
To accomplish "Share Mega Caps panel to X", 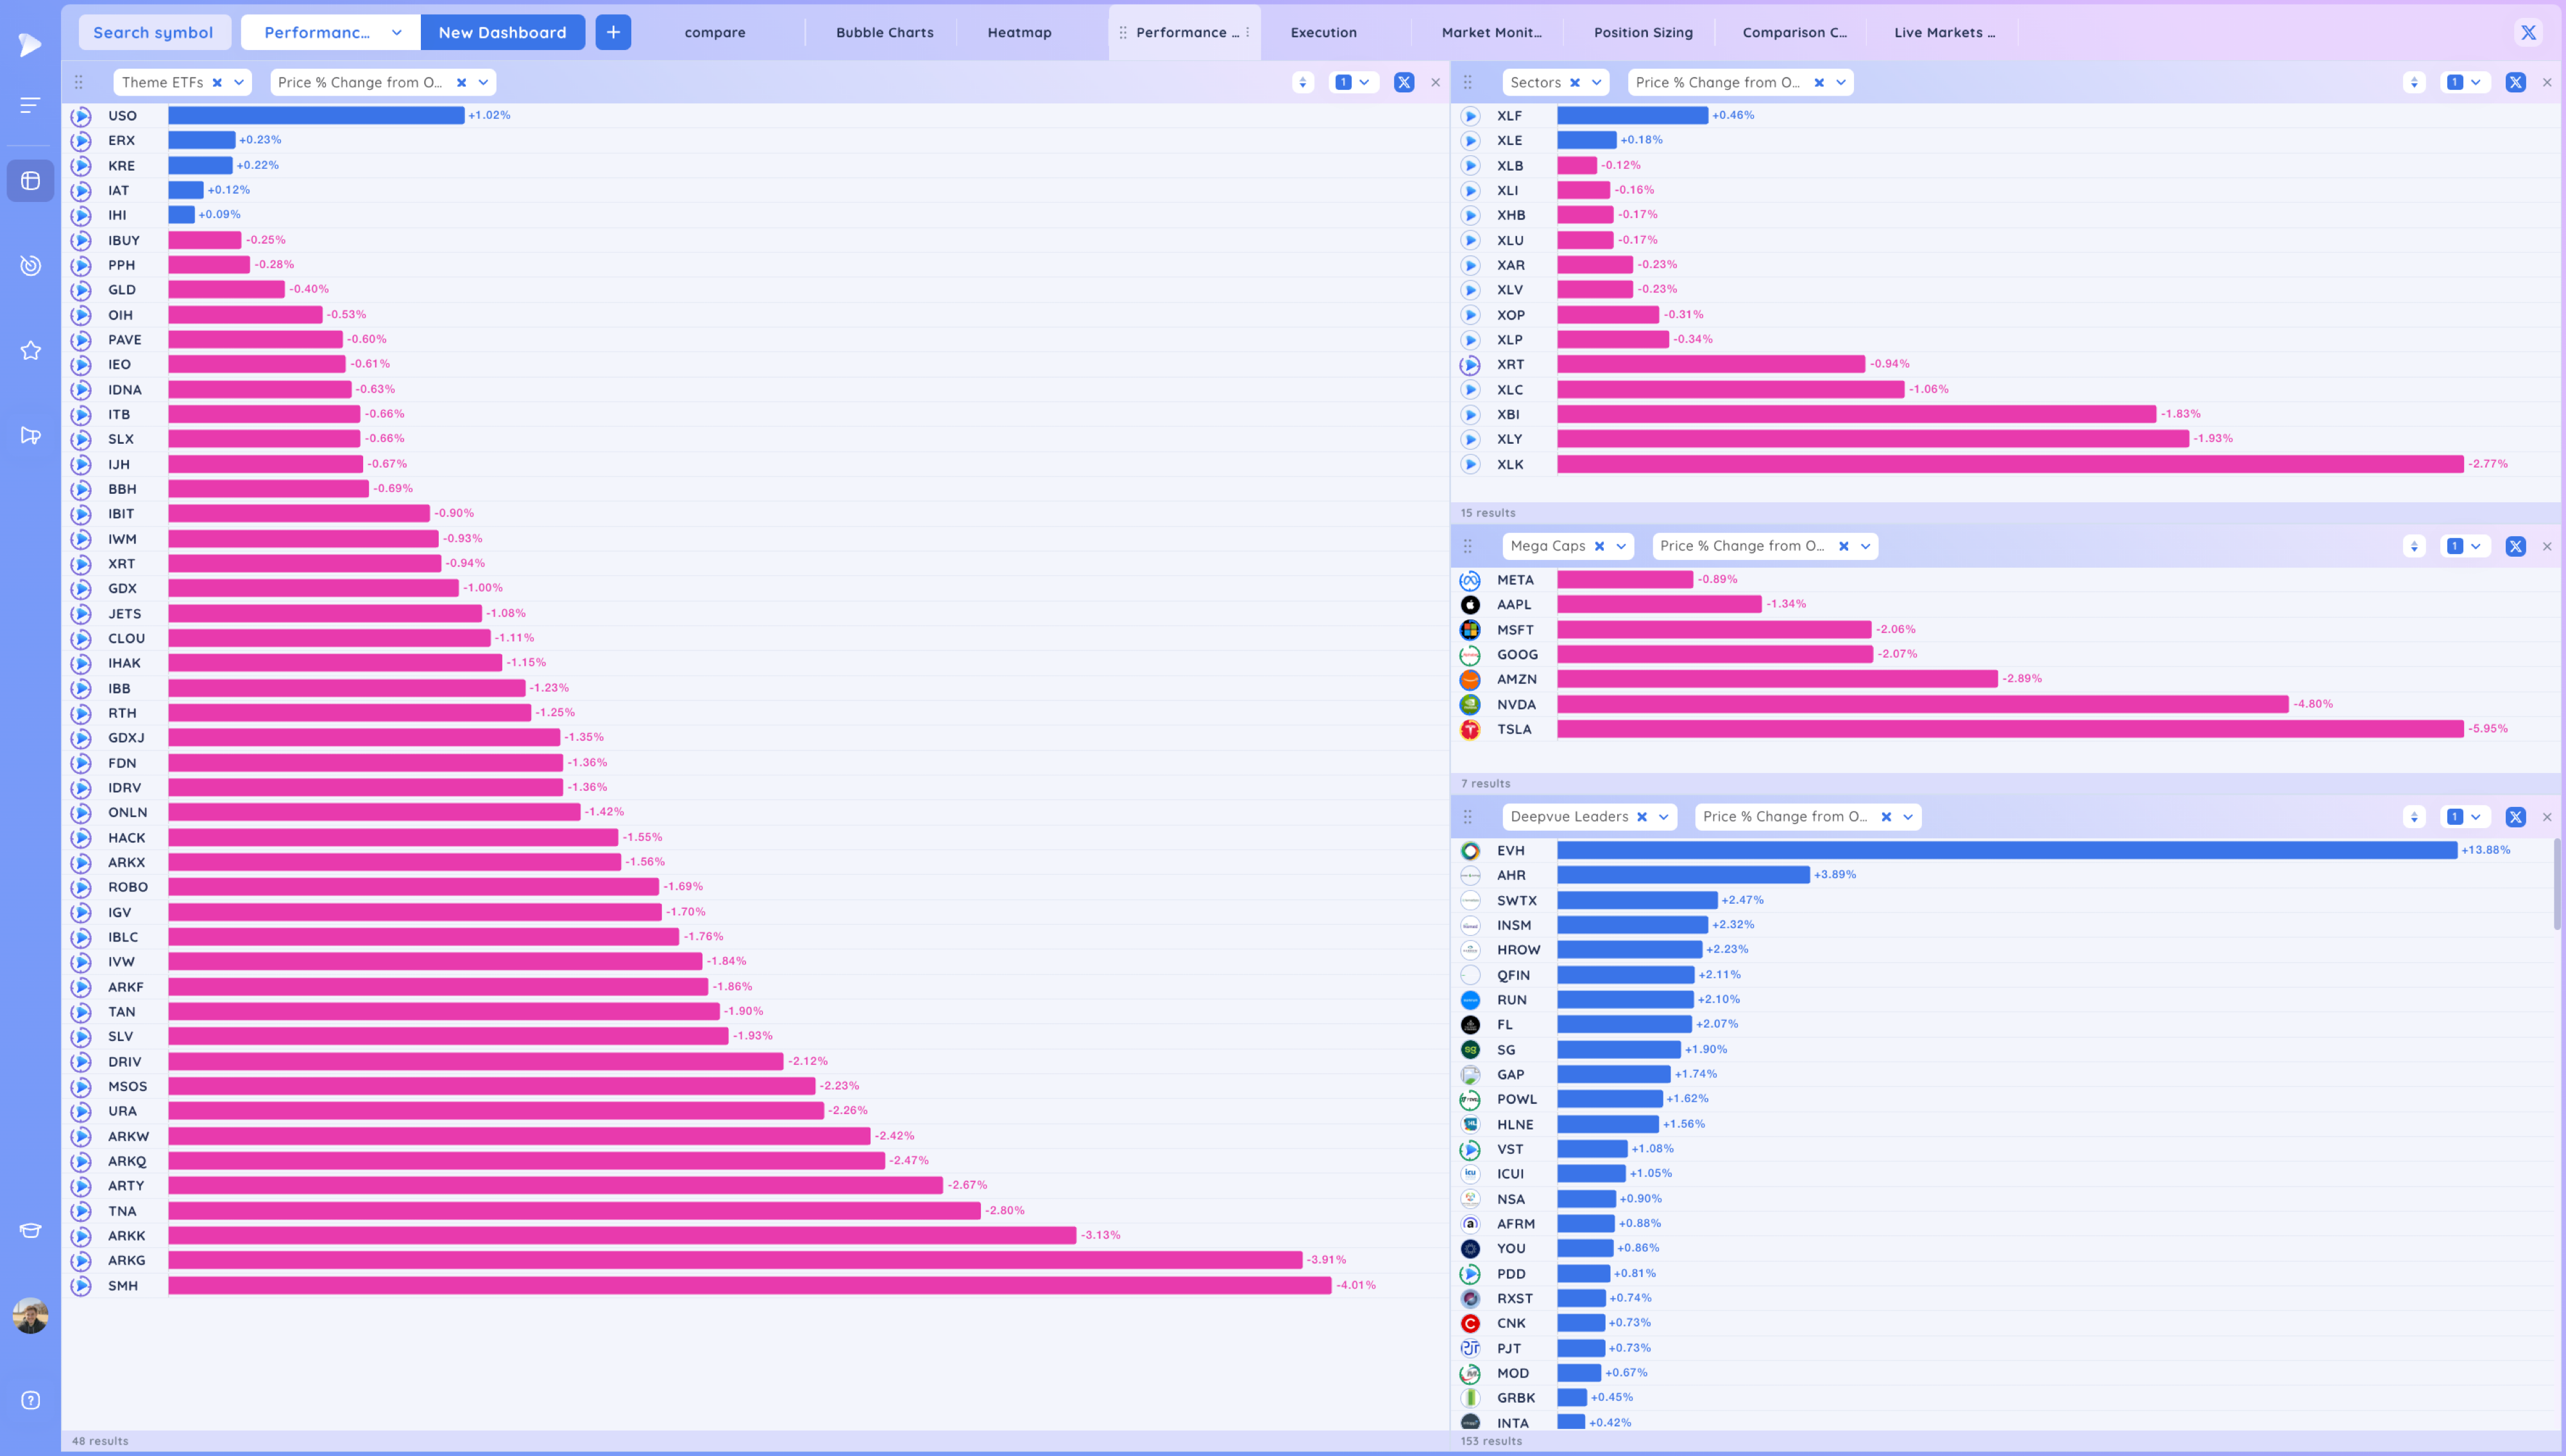I will pyautogui.click(x=2515, y=546).
